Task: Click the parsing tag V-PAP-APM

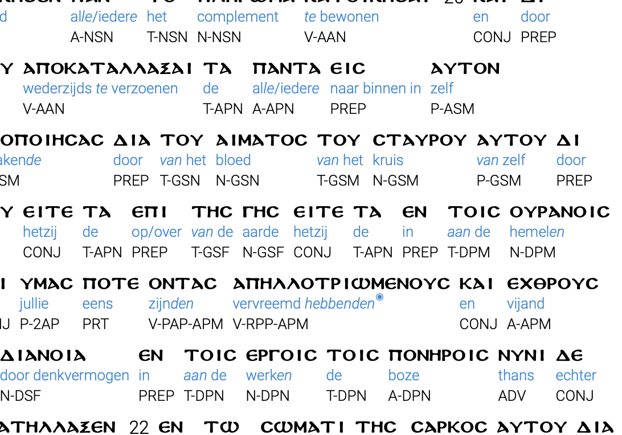Action: point(186,324)
